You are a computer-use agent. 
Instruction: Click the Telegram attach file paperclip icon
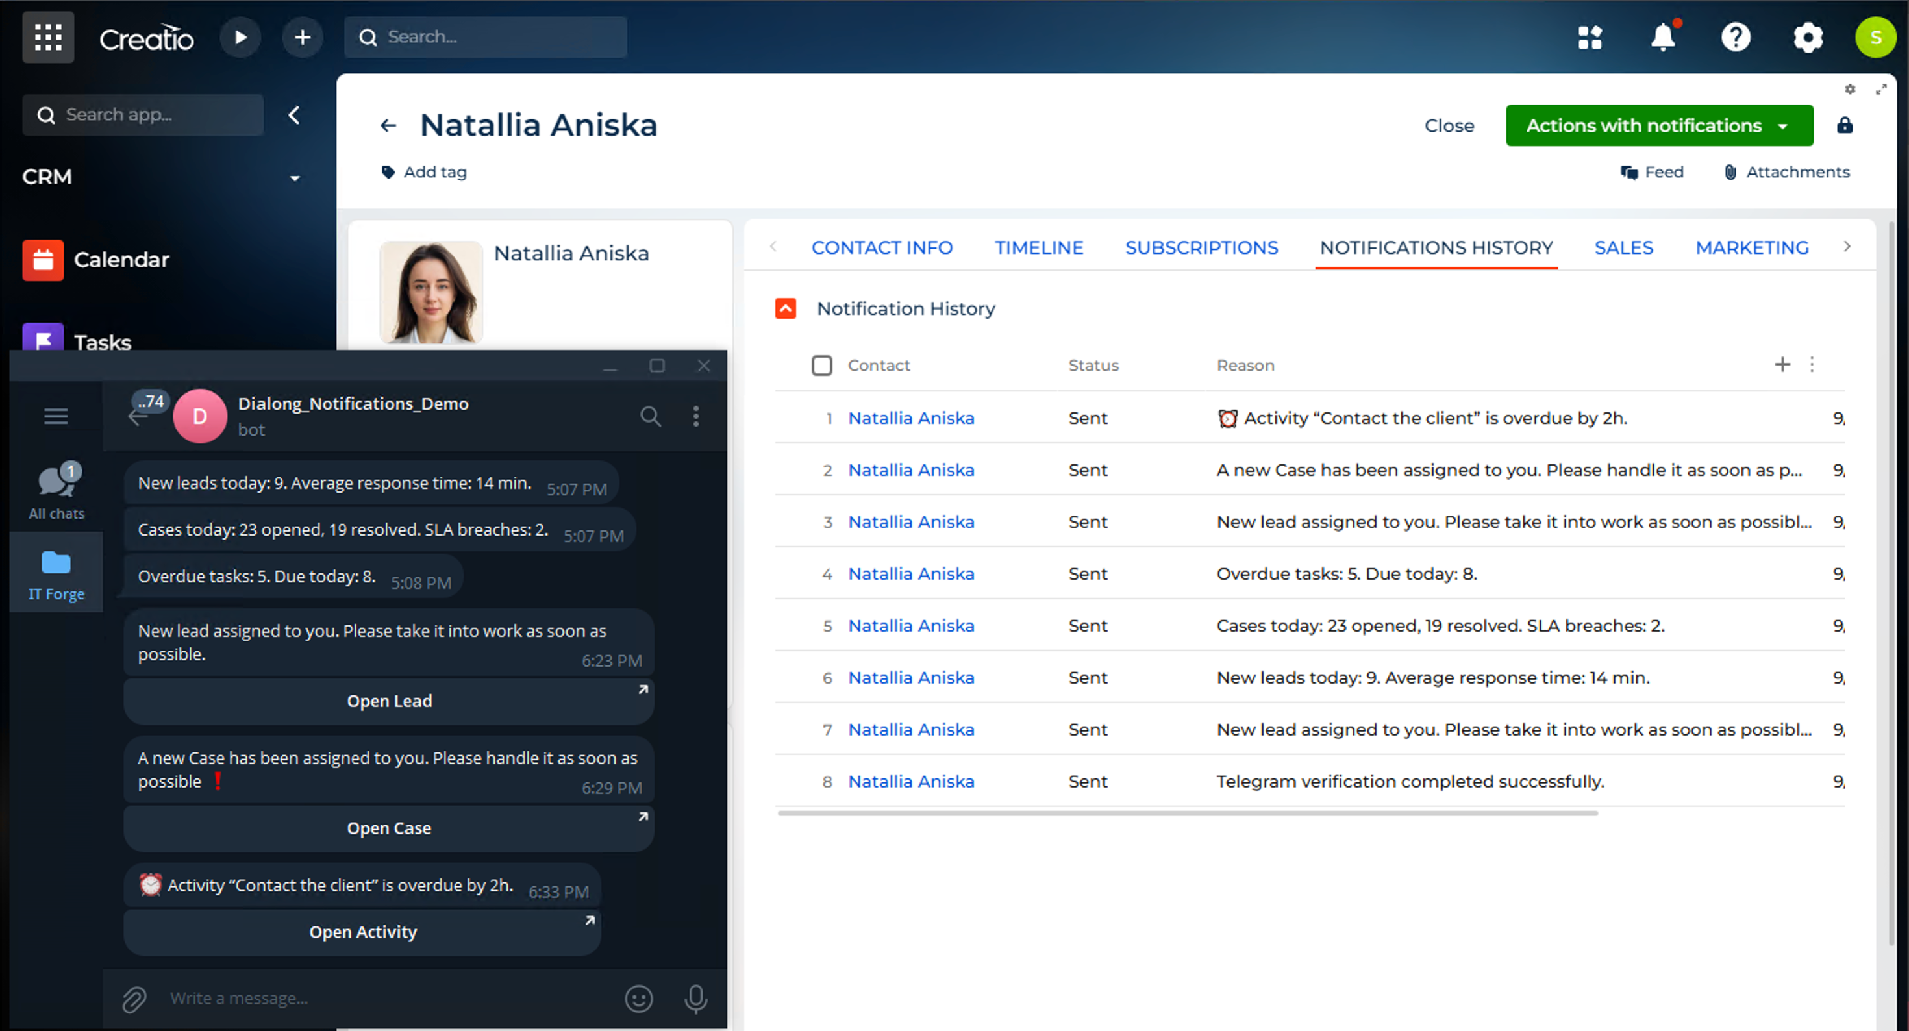point(134,999)
